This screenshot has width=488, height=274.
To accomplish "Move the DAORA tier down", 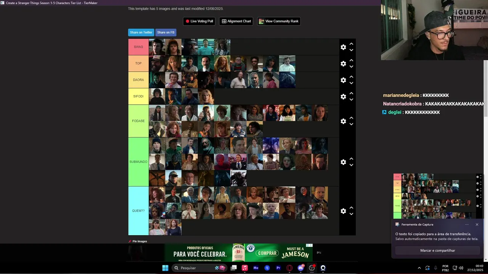I will [352, 83].
